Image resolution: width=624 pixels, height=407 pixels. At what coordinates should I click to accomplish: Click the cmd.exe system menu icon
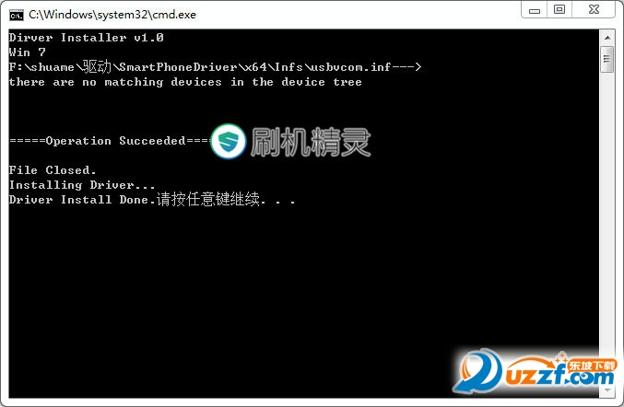17,15
